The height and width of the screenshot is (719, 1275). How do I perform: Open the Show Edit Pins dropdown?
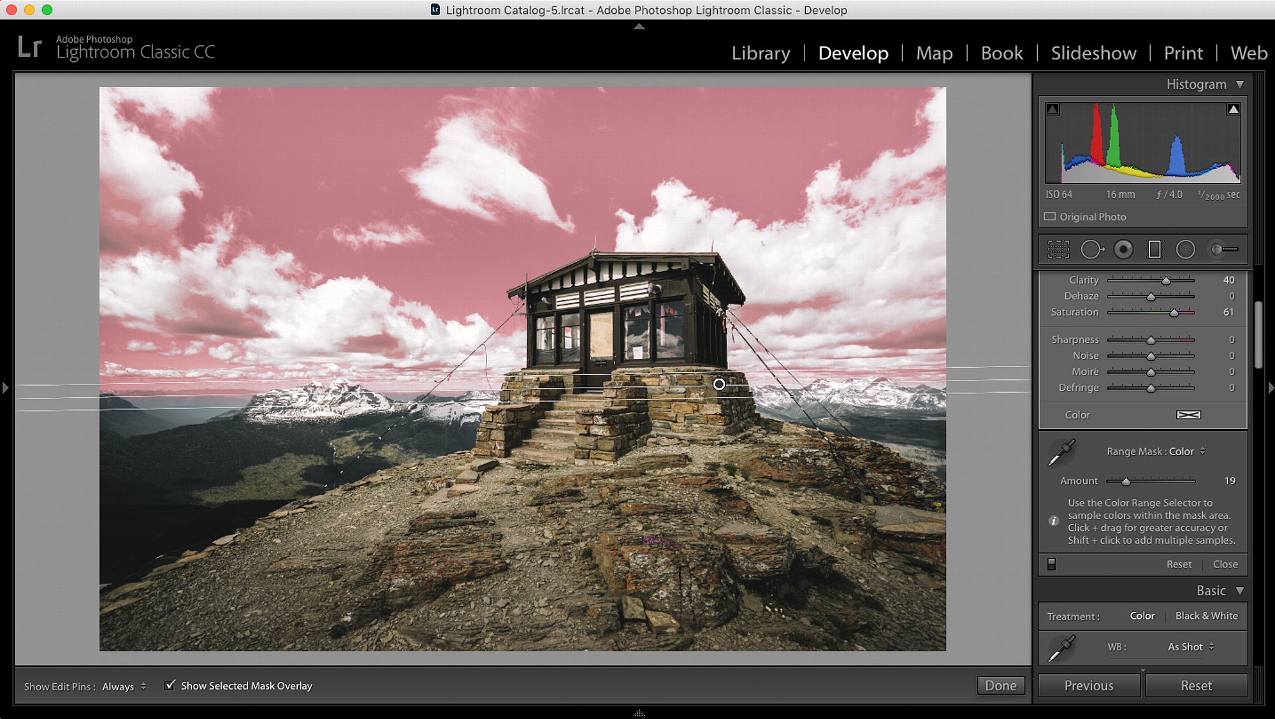coord(124,686)
